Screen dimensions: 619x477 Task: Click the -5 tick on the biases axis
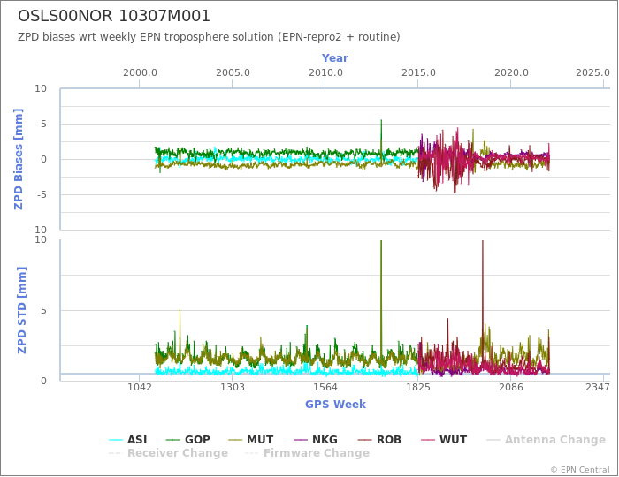[x=41, y=194]
